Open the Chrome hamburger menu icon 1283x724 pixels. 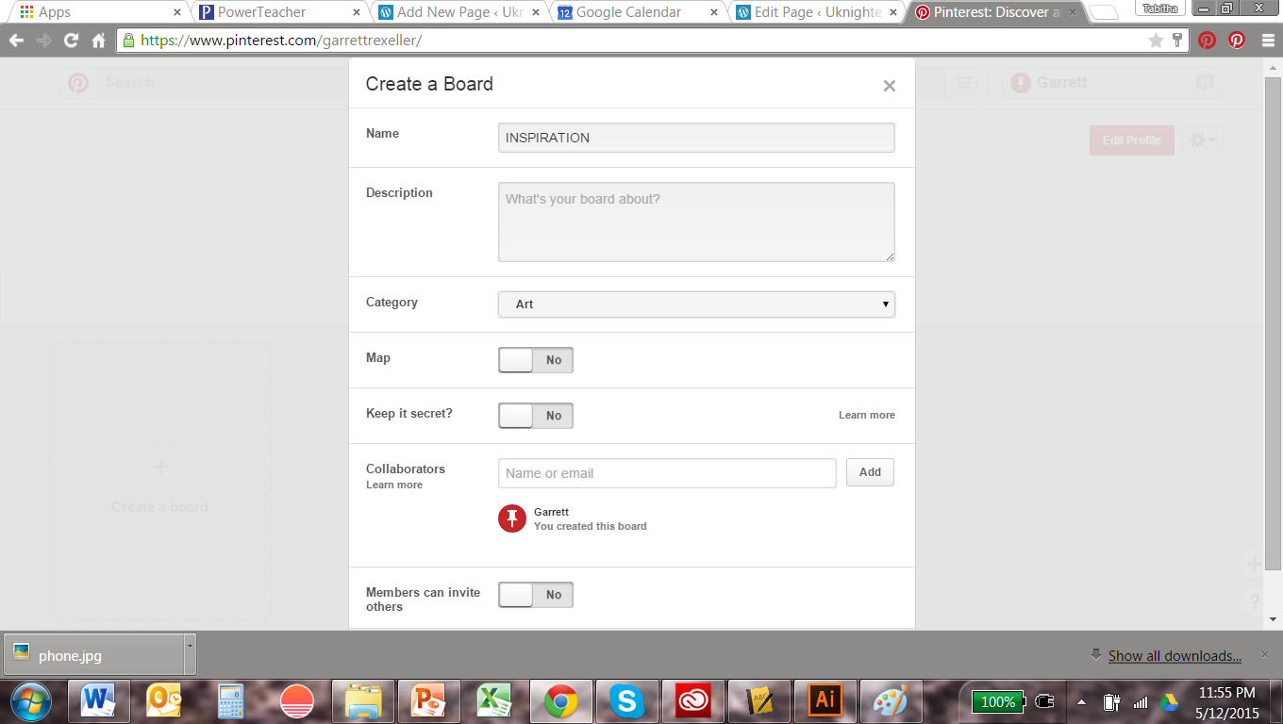tap(1266, 41)
